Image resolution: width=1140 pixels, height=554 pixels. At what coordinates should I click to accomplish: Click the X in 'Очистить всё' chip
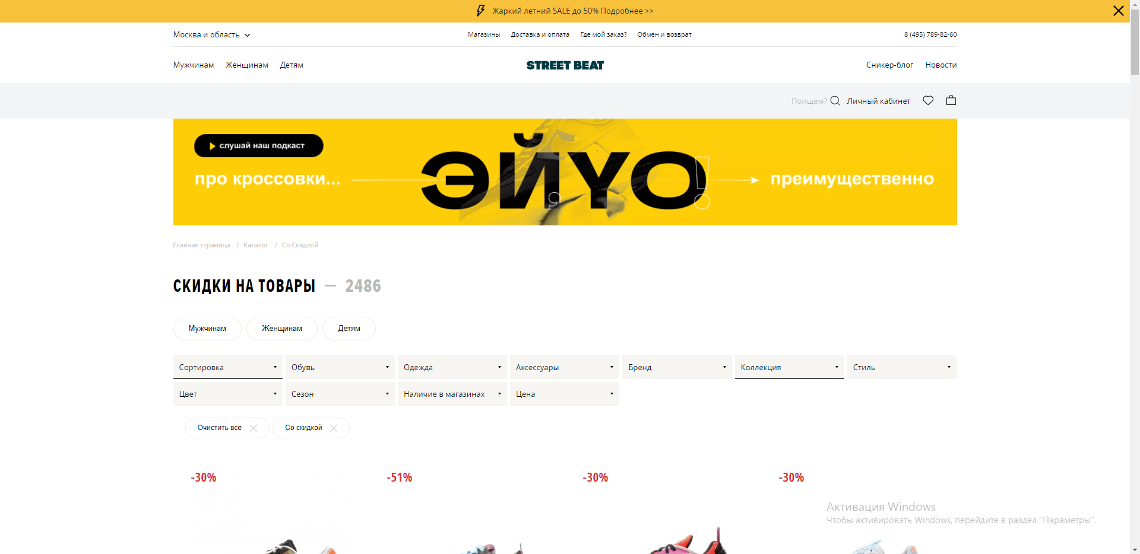tap(254, 428)
